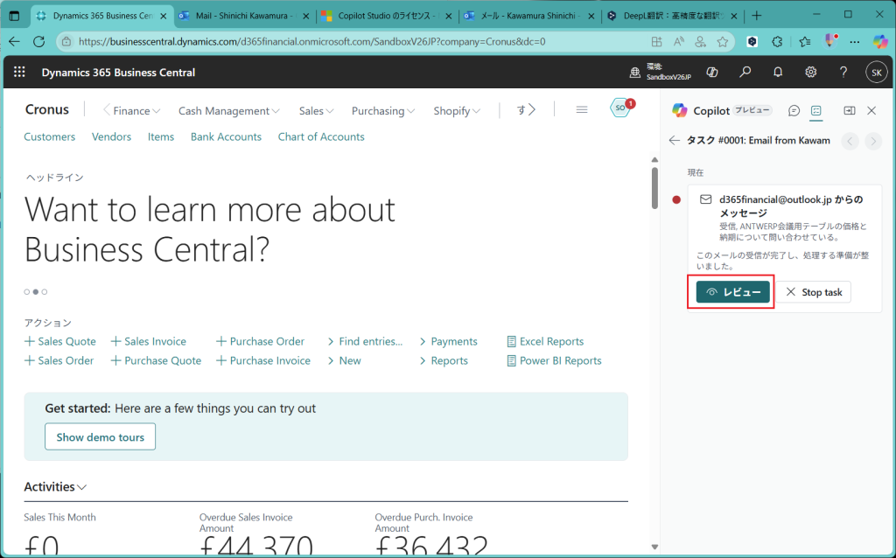896x558 pixels.
Task: Select the last headline carousel dot
Action: coord(45,292)
